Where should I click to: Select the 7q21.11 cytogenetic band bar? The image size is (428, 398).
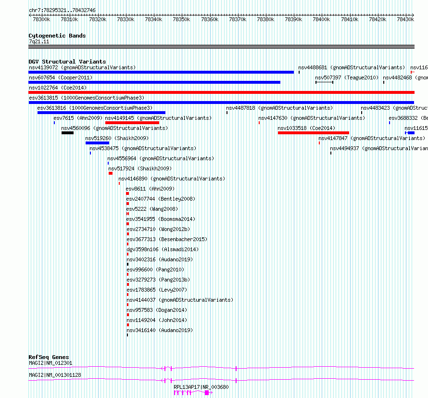click(221, 47)
